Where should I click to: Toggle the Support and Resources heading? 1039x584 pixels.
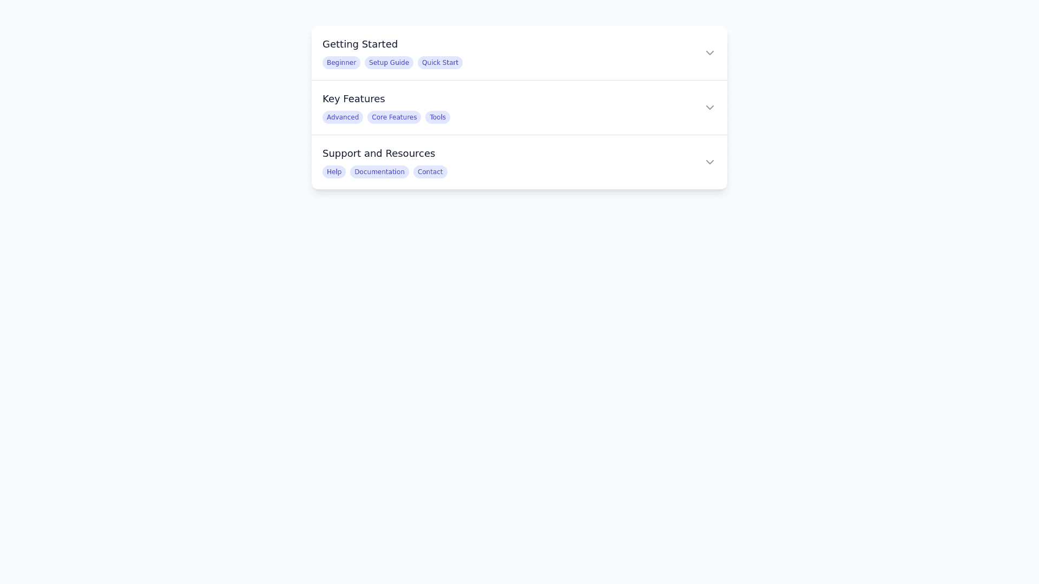tap(378, 154)
